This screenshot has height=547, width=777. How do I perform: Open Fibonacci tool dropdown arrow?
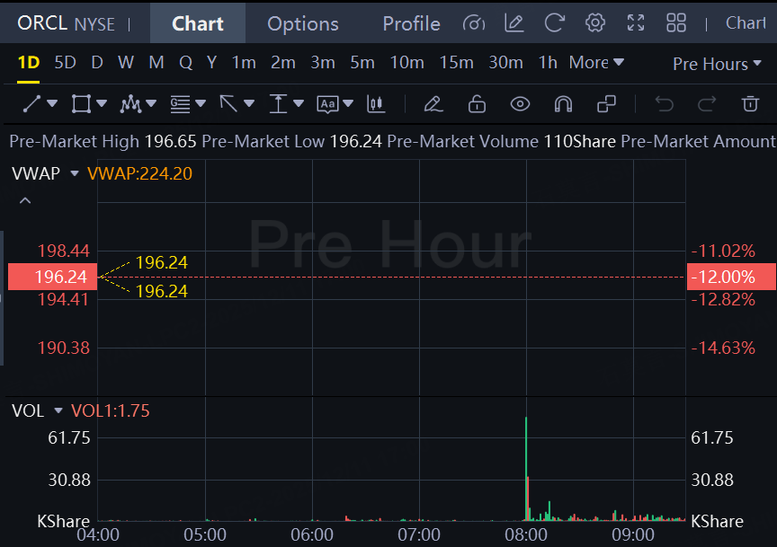pyautogui.click(x=201, y=103)
